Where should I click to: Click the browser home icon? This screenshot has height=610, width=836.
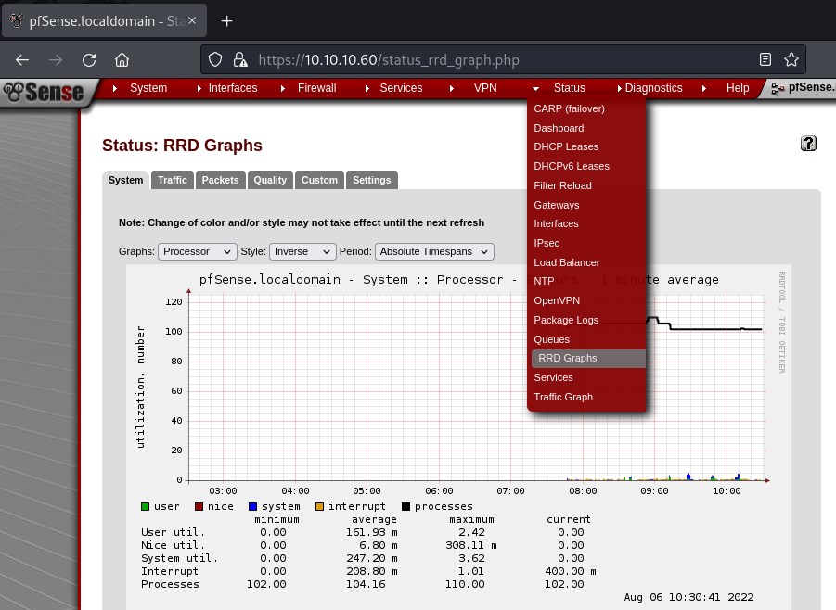[122, 60]
